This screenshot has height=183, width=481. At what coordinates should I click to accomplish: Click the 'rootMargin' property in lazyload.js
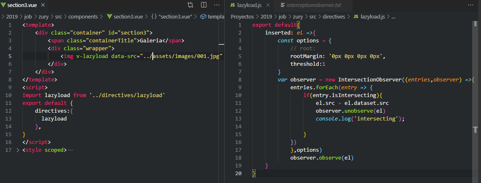[x=306, y=56]
